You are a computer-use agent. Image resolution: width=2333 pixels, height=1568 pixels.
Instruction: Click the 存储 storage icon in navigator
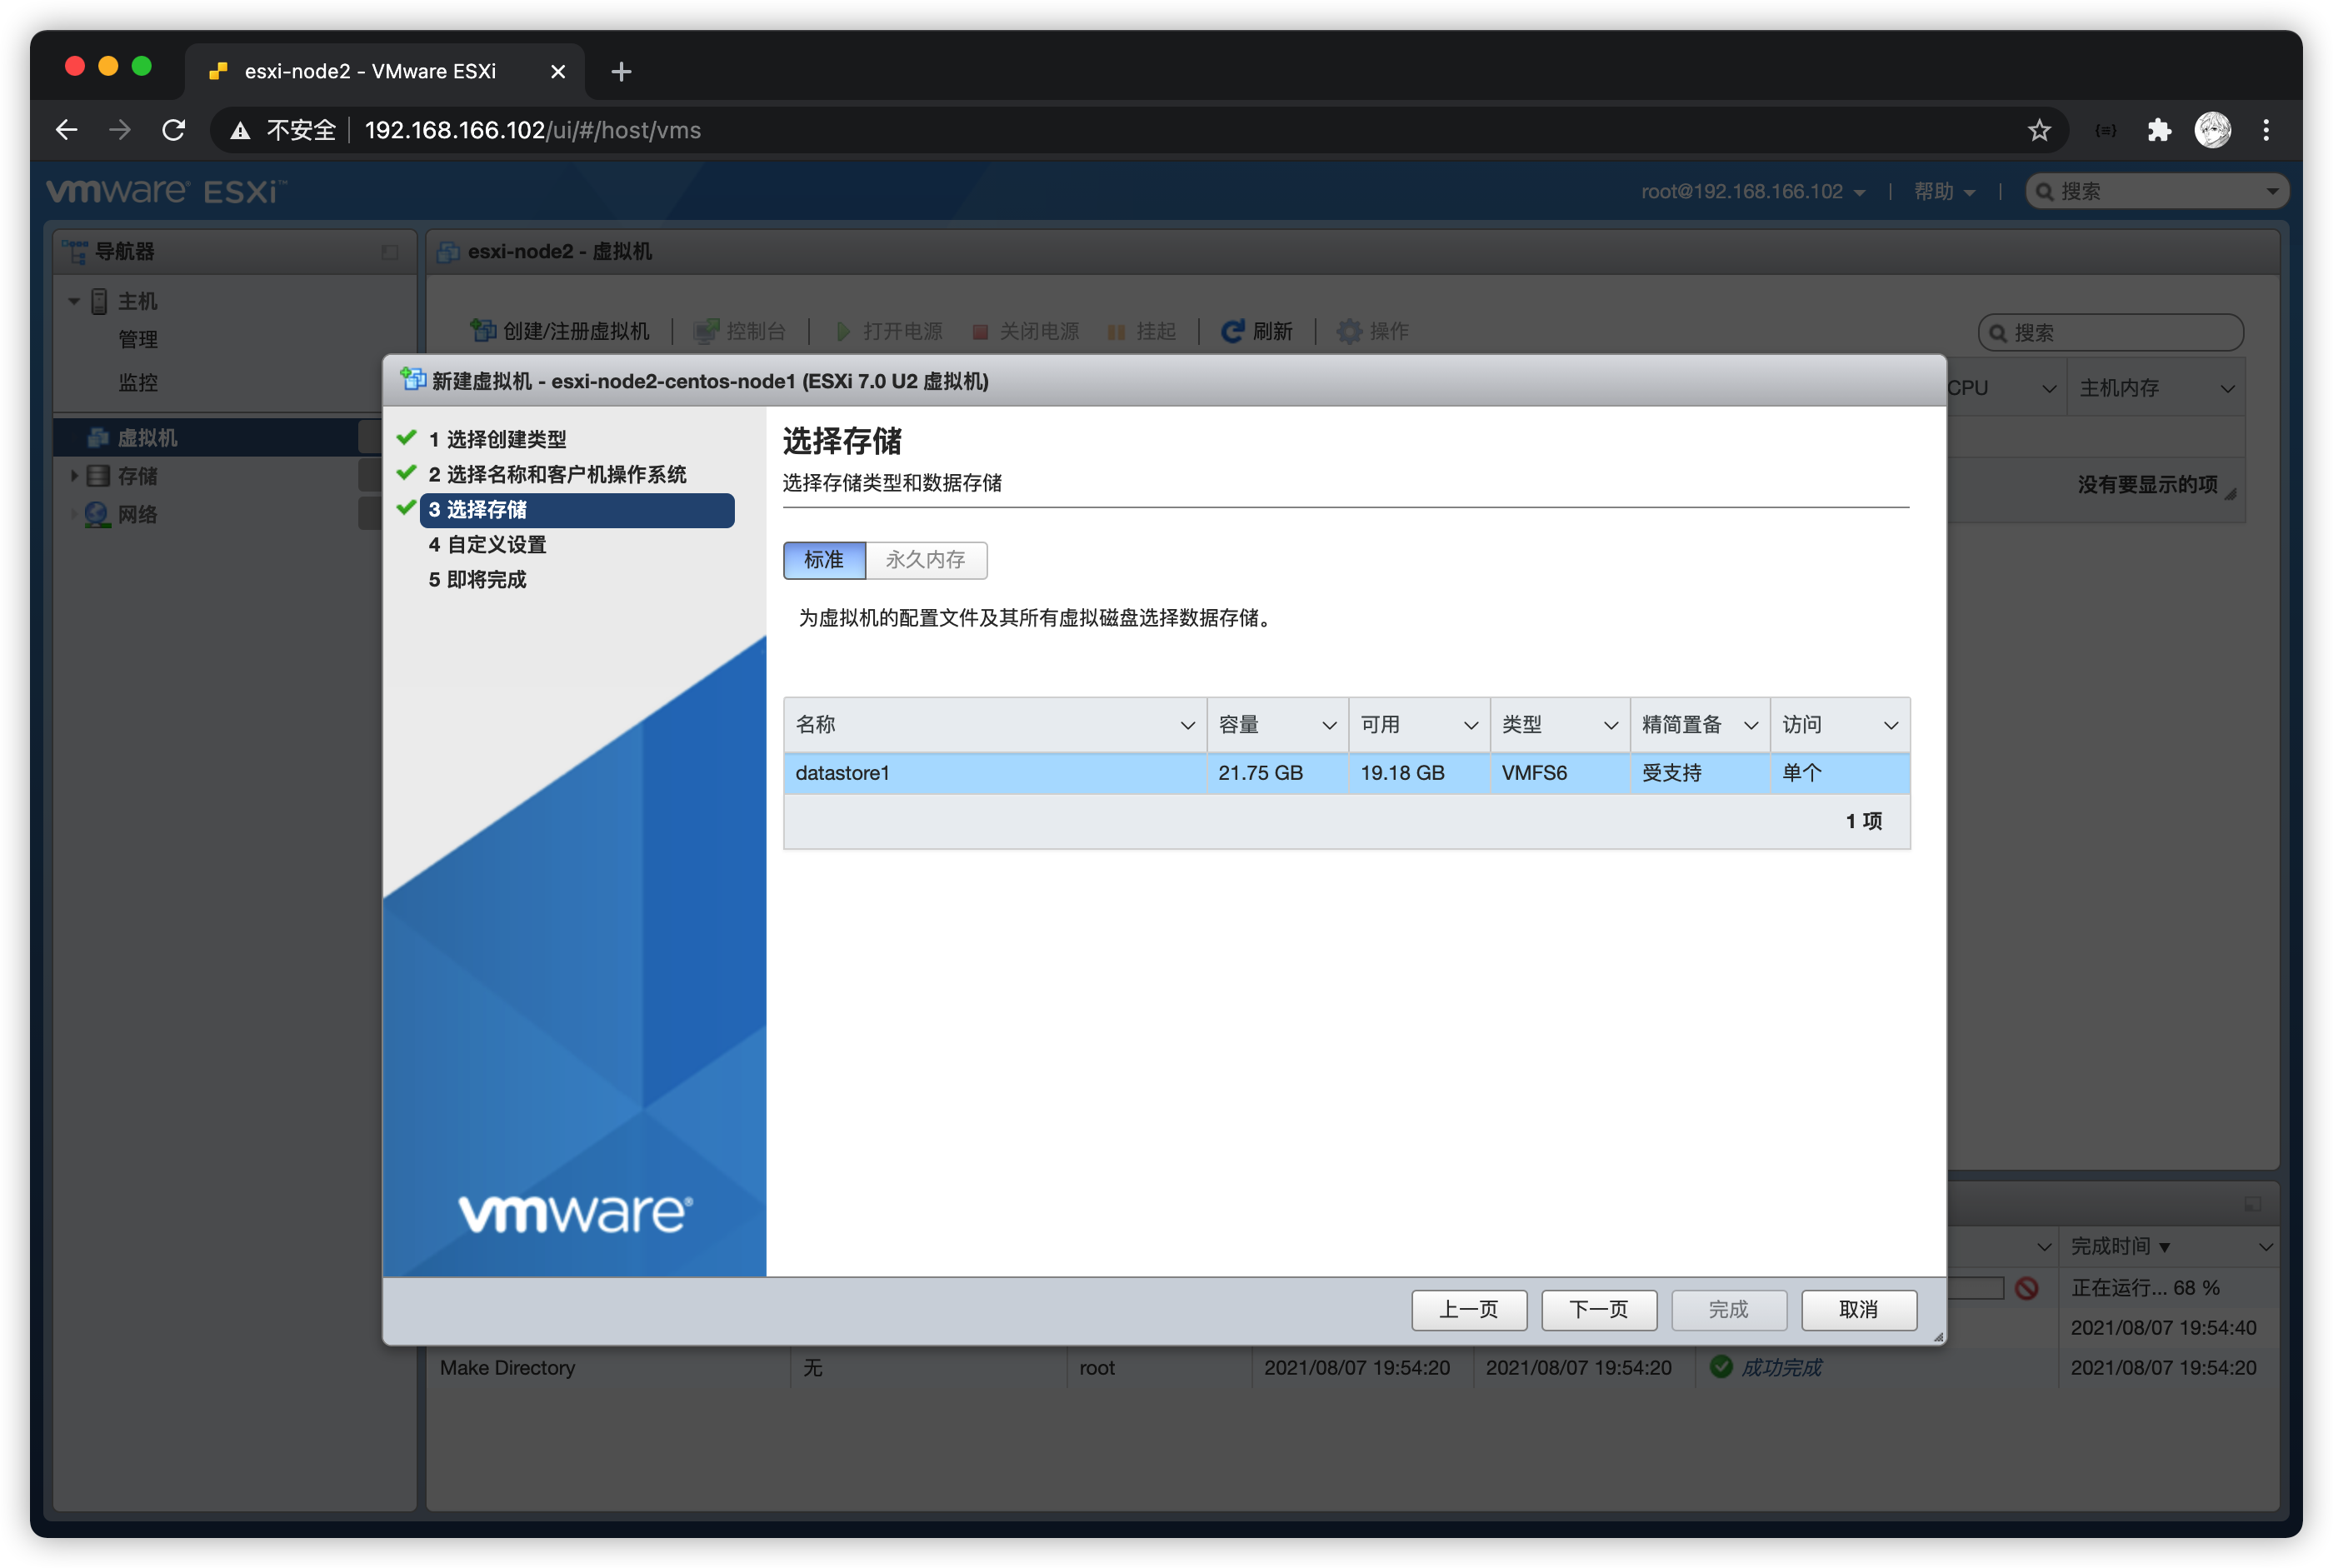[x=98, y=476]
